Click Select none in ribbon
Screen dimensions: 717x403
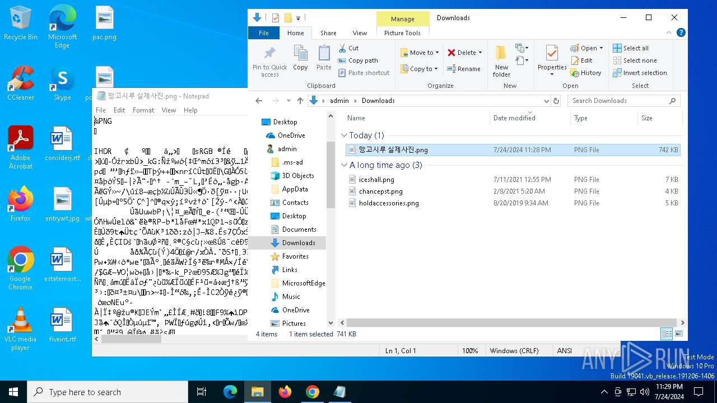[635, 60]
